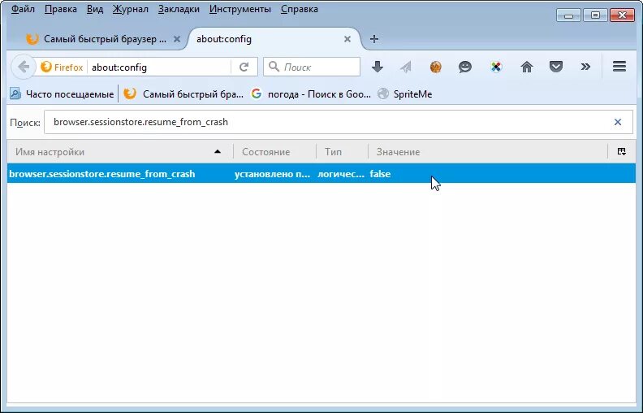Go back with the back arrow

coord(24,67)
